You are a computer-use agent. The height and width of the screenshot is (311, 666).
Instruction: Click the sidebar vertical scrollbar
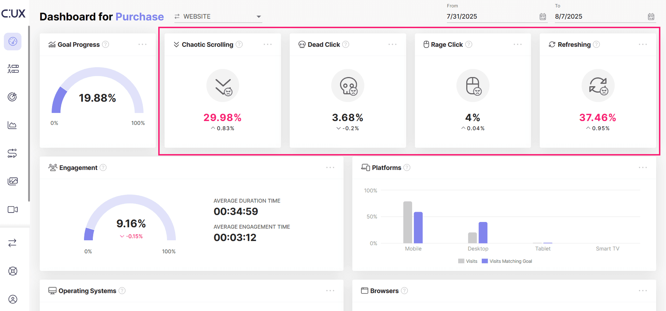click(29, 114)
